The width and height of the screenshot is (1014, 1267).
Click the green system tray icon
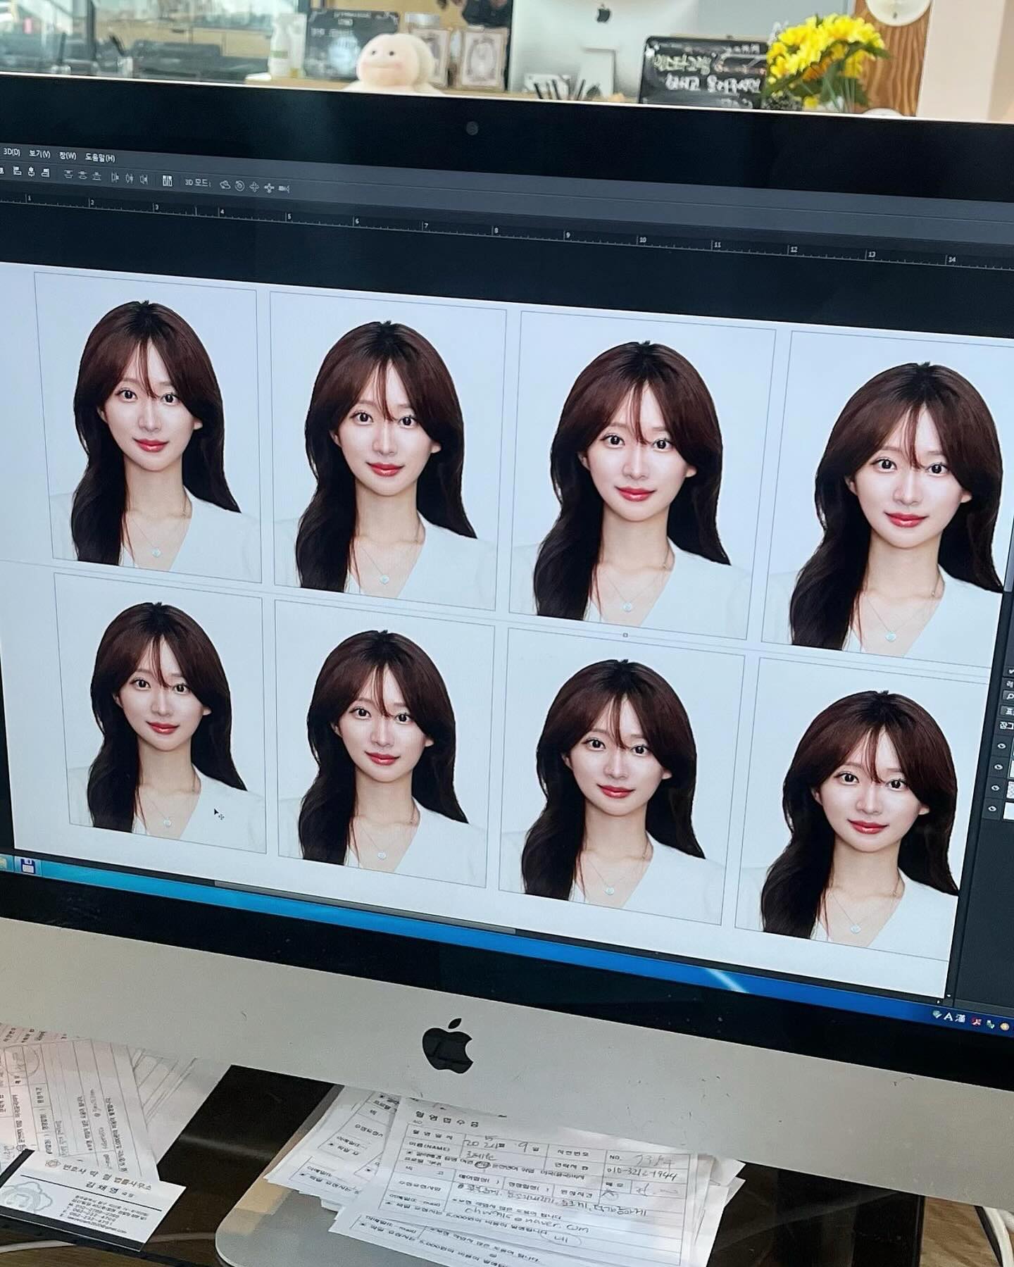(991, 1025)
